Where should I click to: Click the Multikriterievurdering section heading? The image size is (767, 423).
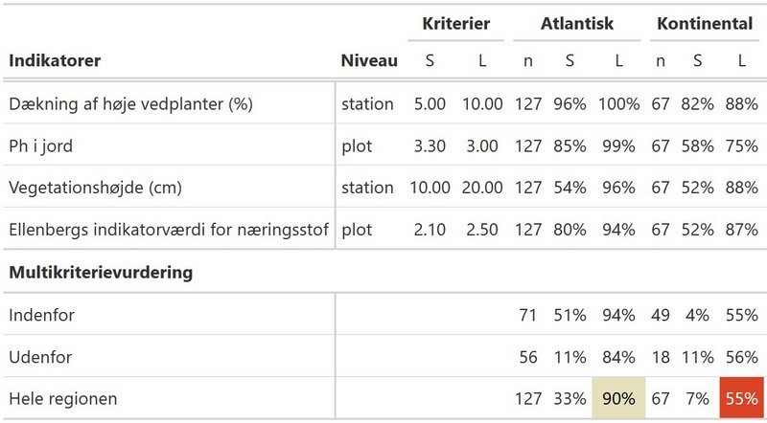point(101,272)
